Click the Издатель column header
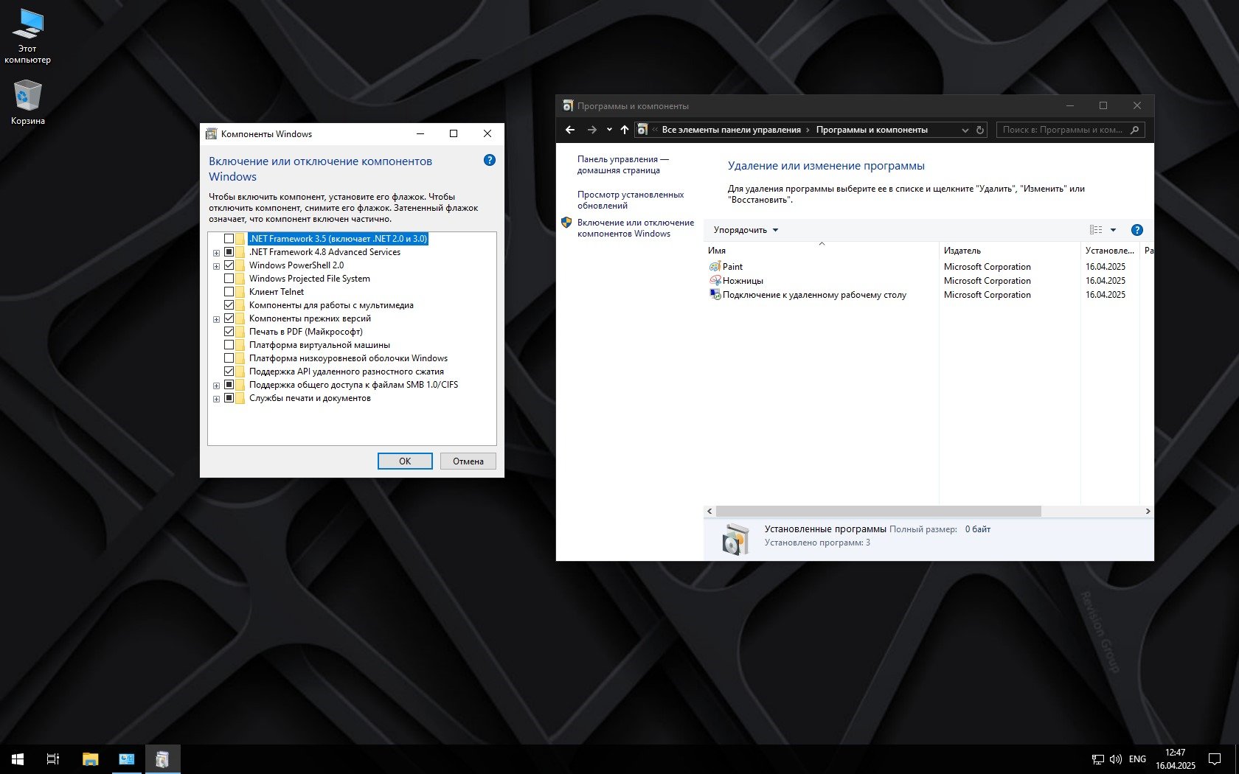The height and width of the screenshot is (774, 1239). [x=962, y=251]
